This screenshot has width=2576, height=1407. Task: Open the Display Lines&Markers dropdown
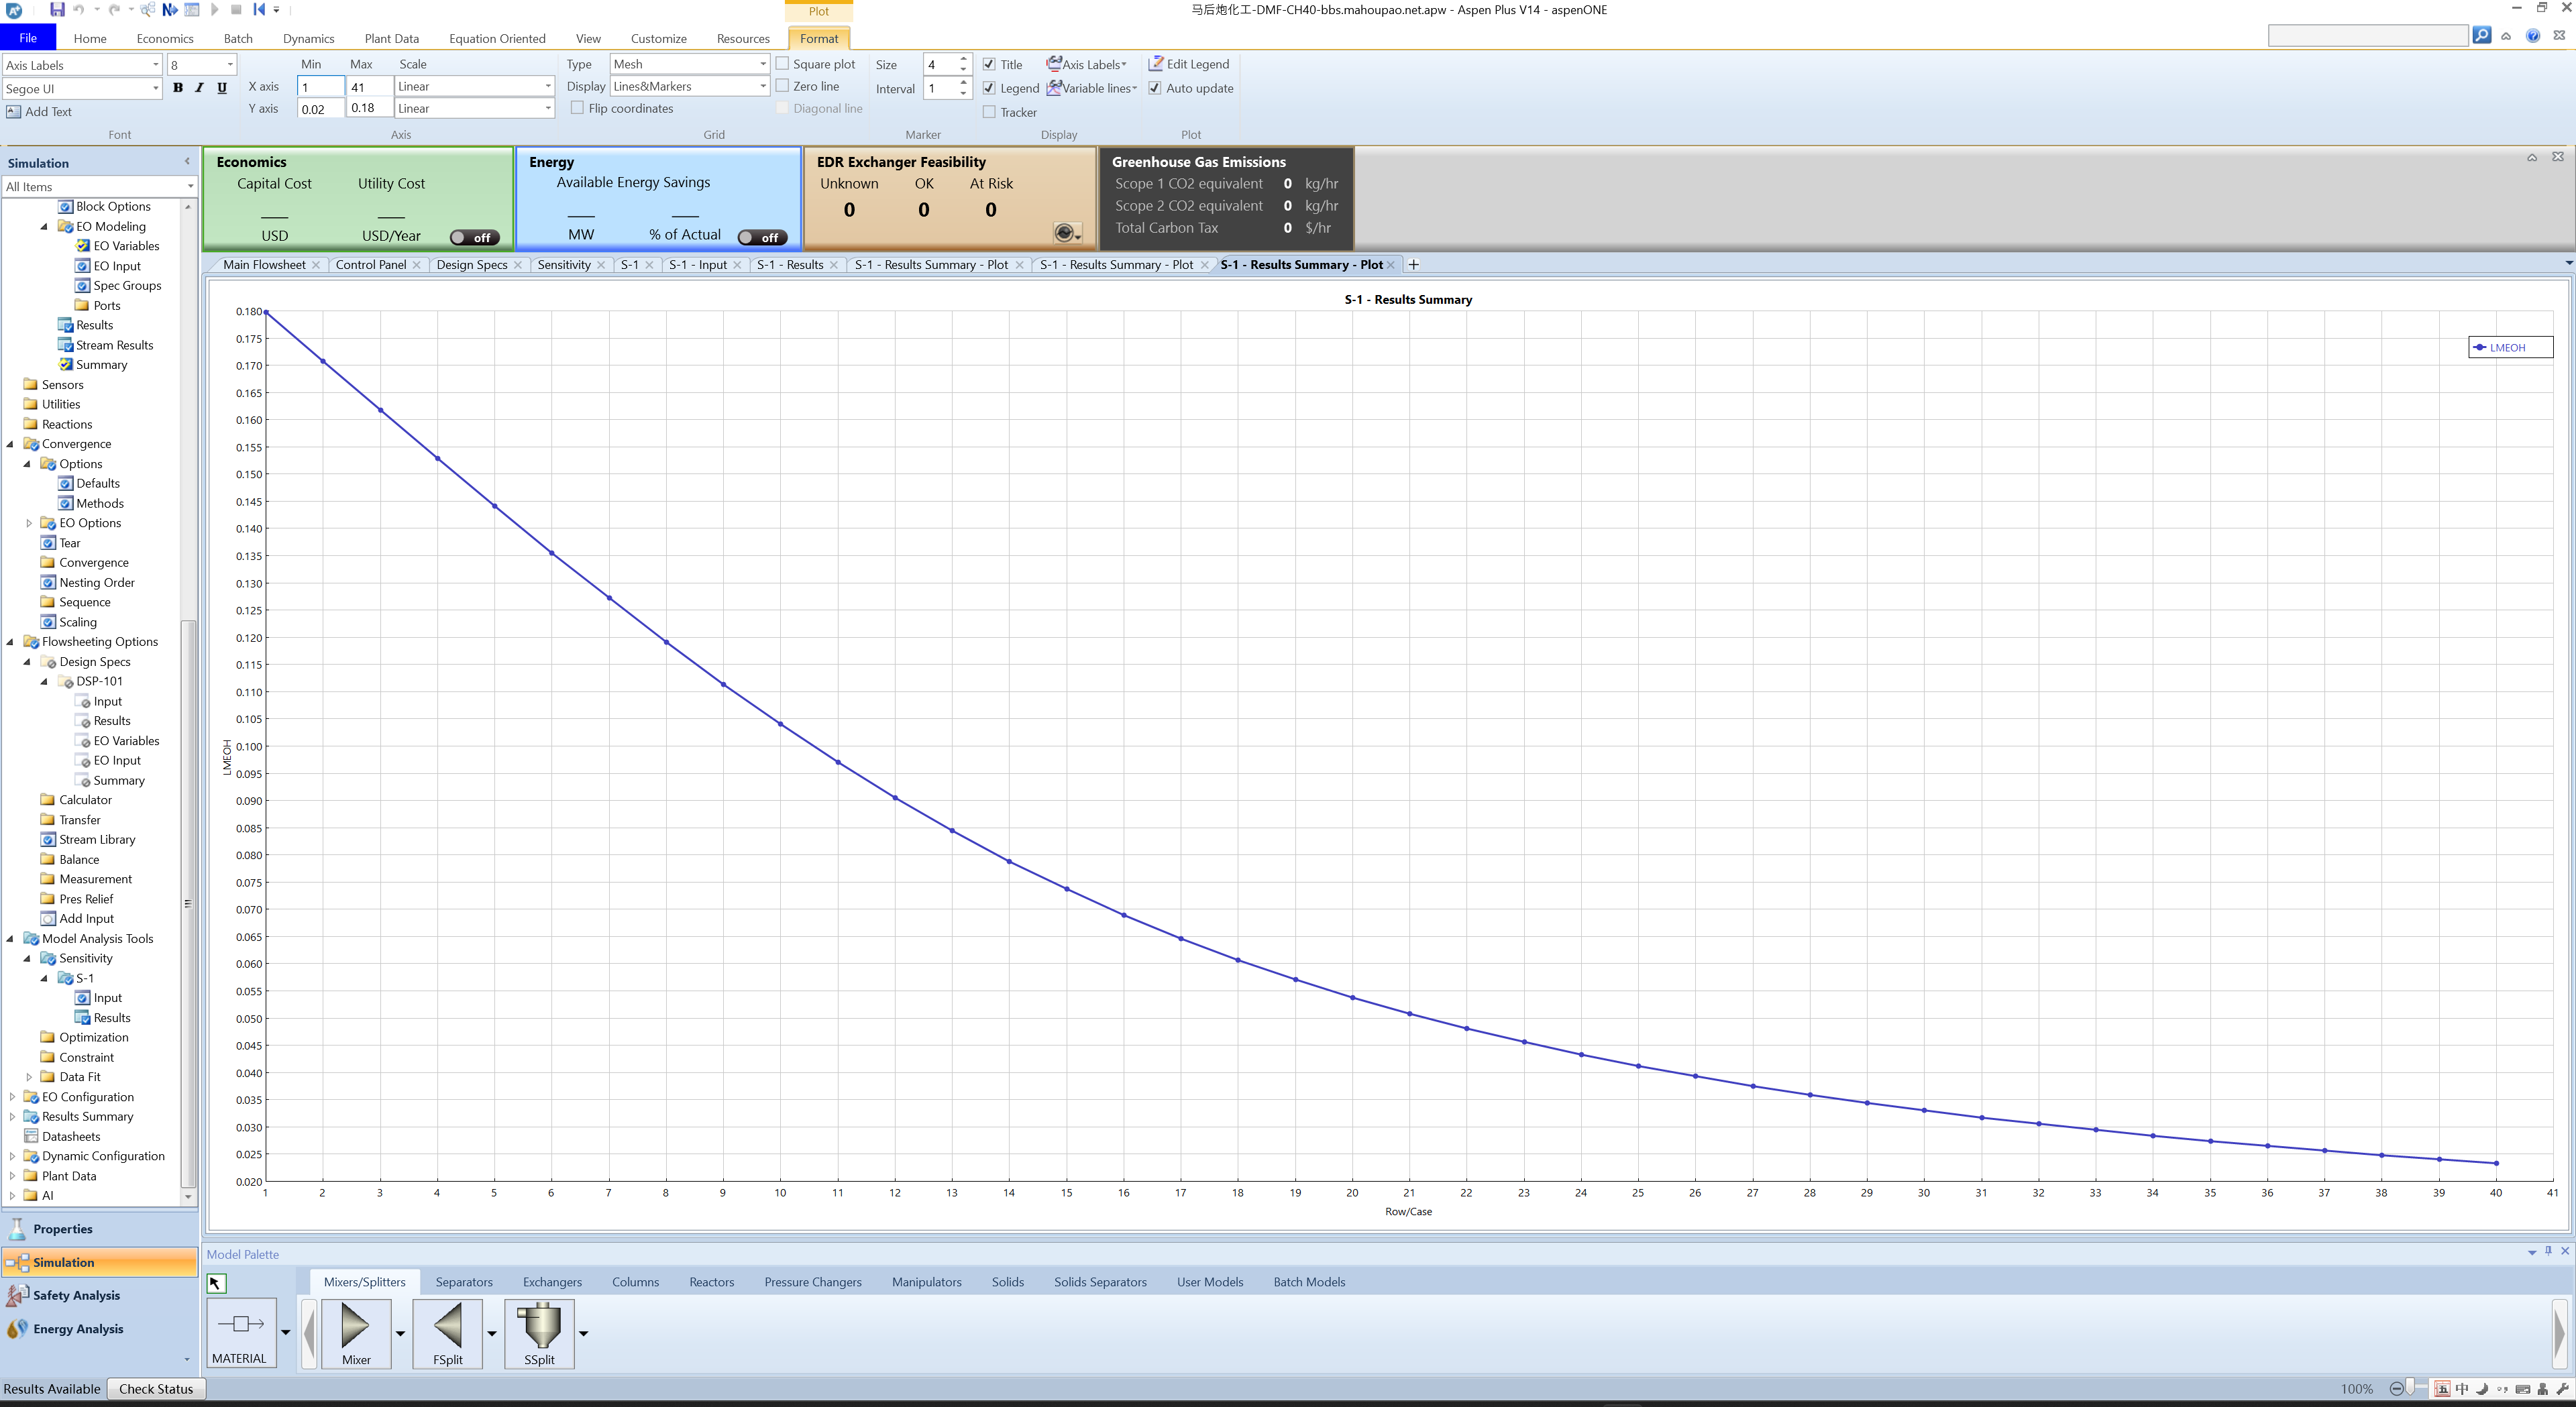pos(690,86)
